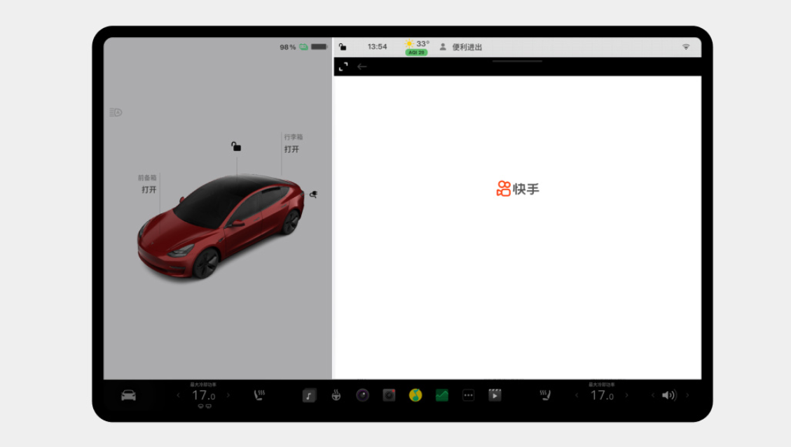Screen dimensions: 791x447
Task: Open the camera app in the dock
Action: pyautogui.click(x=362, y=396)
